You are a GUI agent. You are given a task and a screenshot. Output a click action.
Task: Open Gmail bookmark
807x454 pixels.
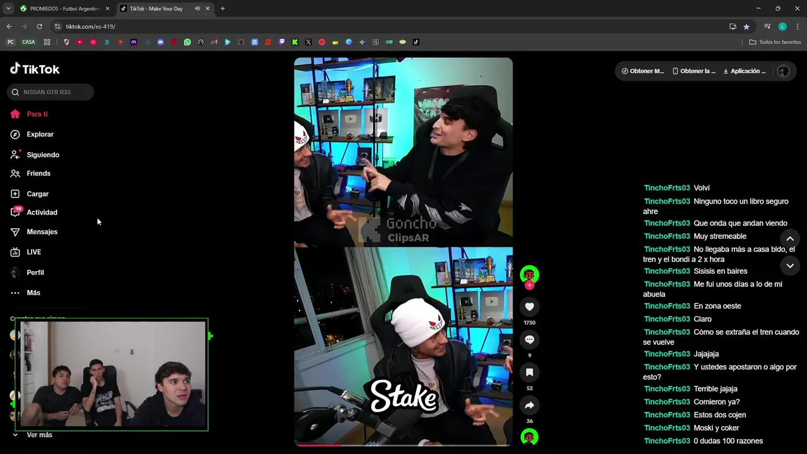click(214, 42)
